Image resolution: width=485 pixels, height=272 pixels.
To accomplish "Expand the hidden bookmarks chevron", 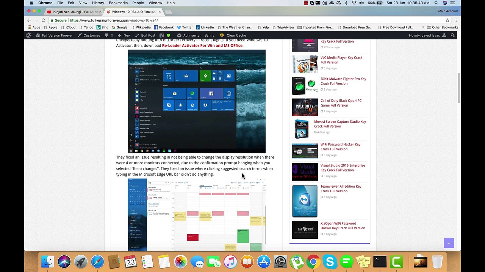I will 423,27.
